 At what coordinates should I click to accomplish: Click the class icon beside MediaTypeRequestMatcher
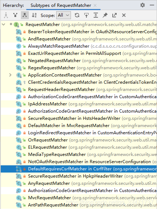point(19,154)
